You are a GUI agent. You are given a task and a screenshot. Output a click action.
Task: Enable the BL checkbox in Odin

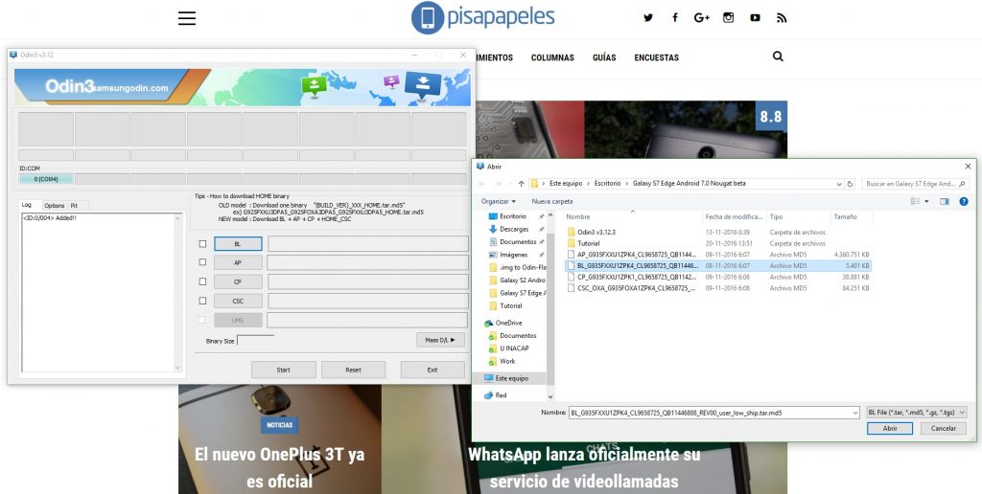point(202,244)
